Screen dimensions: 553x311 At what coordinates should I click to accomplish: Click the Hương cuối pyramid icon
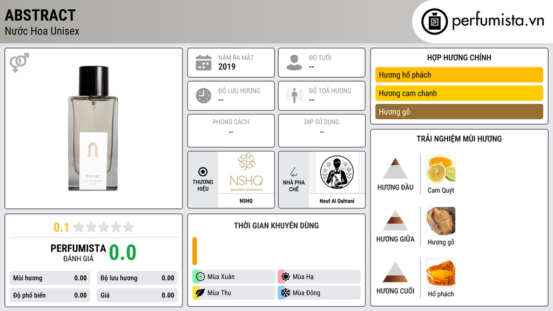pos(395,272)
